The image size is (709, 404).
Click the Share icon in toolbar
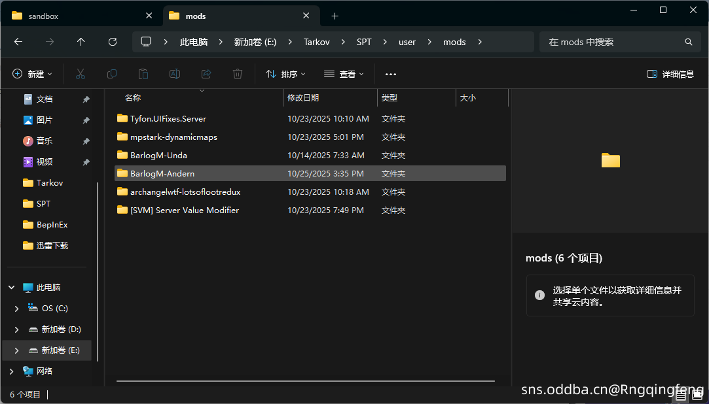pos(206,74)
